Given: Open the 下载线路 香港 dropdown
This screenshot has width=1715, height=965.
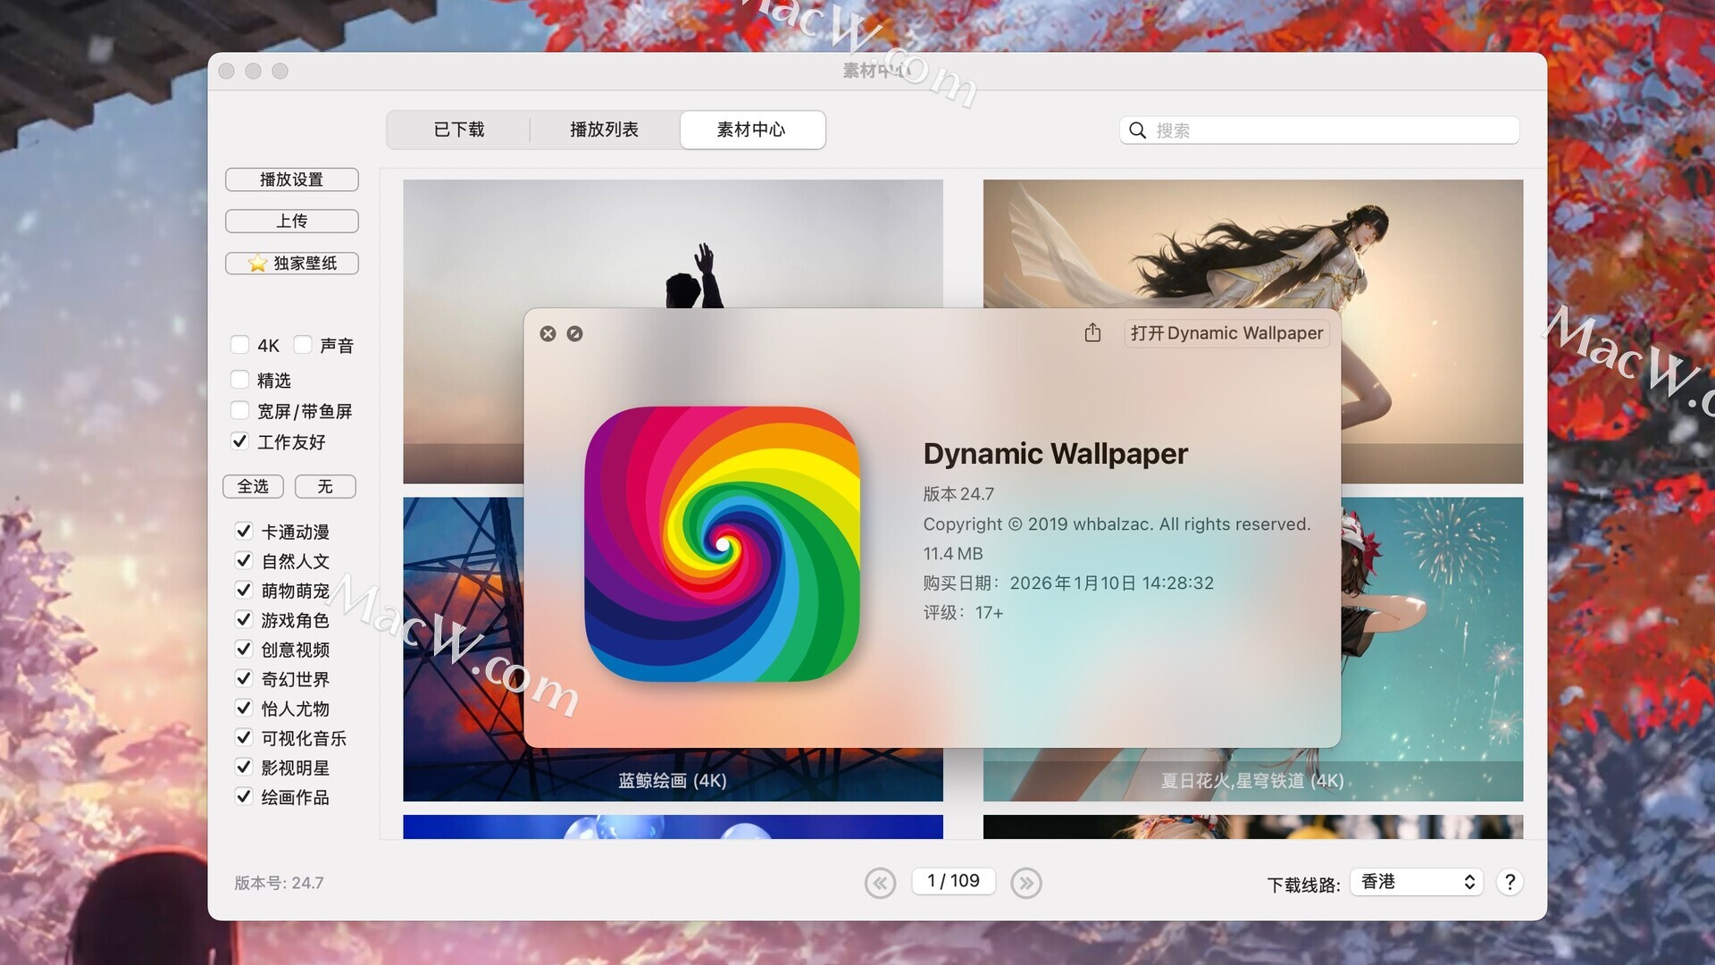Looking at the screenshot, I should pos(1417,882).
